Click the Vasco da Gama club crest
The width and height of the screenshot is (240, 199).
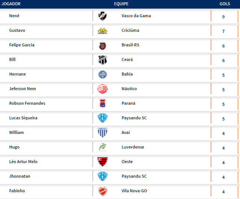(x=102, y=16)
